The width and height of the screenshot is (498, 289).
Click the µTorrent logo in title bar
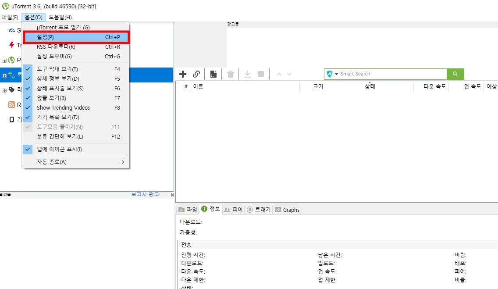(x=5, y=6)
